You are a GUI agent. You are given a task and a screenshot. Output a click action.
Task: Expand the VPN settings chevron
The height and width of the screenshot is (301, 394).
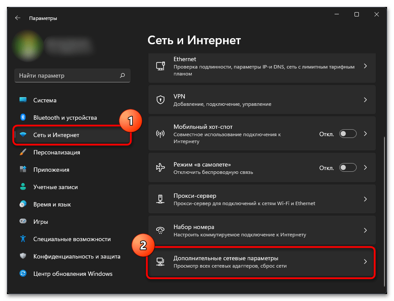pos(365,100)
